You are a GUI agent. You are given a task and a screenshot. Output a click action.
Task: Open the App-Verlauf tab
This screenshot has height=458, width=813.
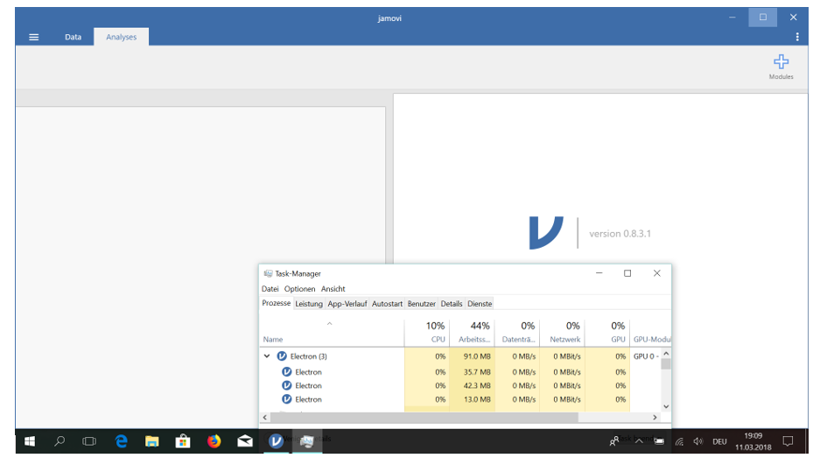point(347,304)
